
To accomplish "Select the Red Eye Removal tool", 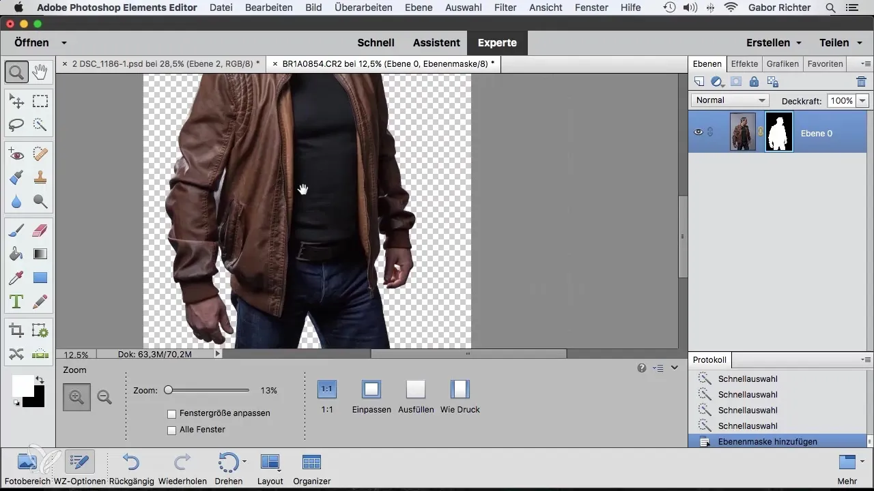I will (16, 155).
